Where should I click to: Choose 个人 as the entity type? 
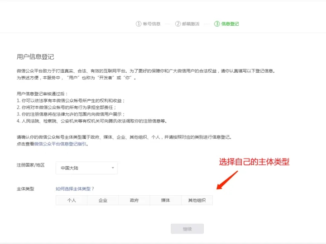coord(72,200)
